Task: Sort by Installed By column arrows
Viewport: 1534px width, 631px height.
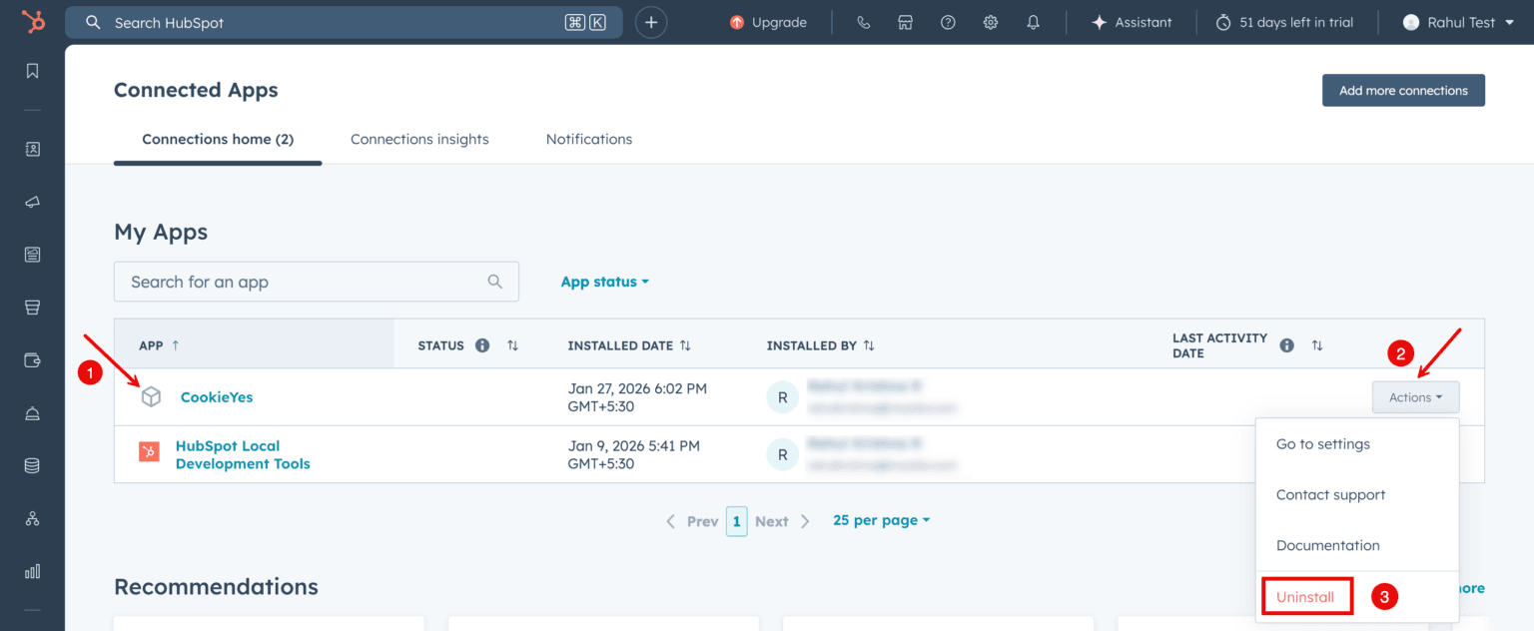Action: coord(869,345)
